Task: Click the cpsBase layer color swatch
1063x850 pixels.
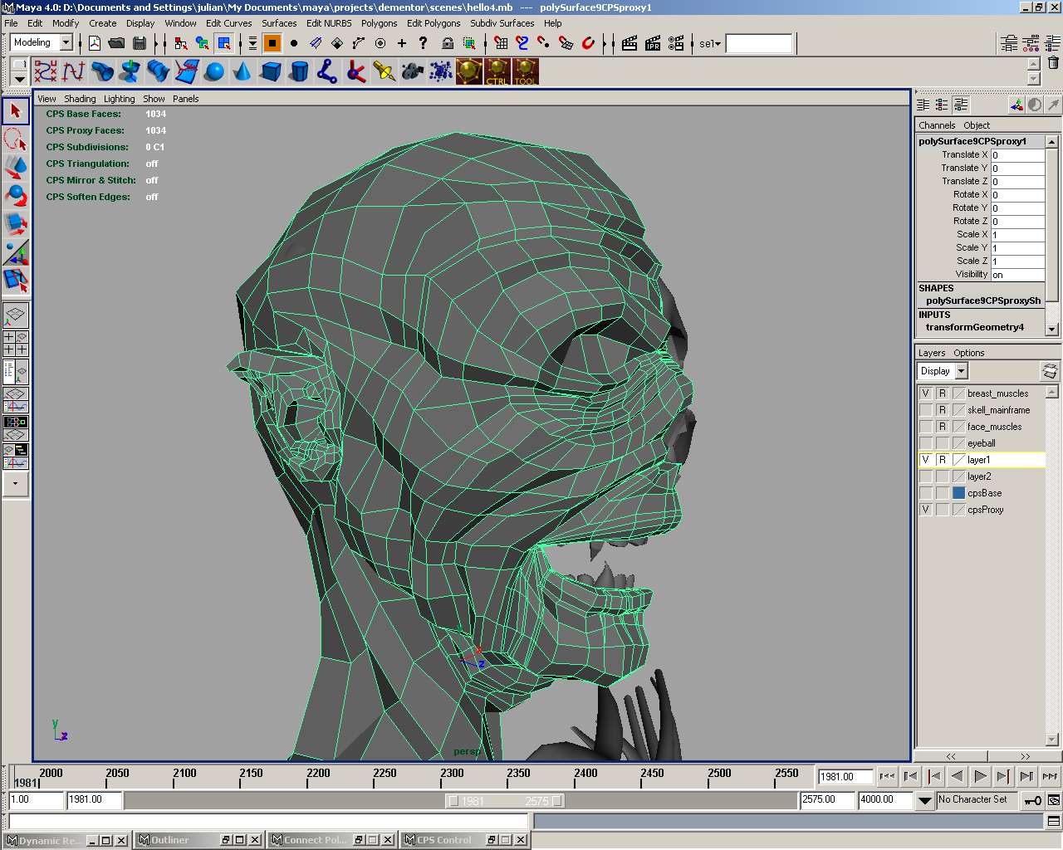Action: pos(958,493)
